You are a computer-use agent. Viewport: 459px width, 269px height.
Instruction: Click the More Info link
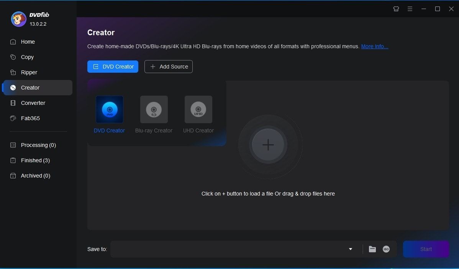[374, 46]
